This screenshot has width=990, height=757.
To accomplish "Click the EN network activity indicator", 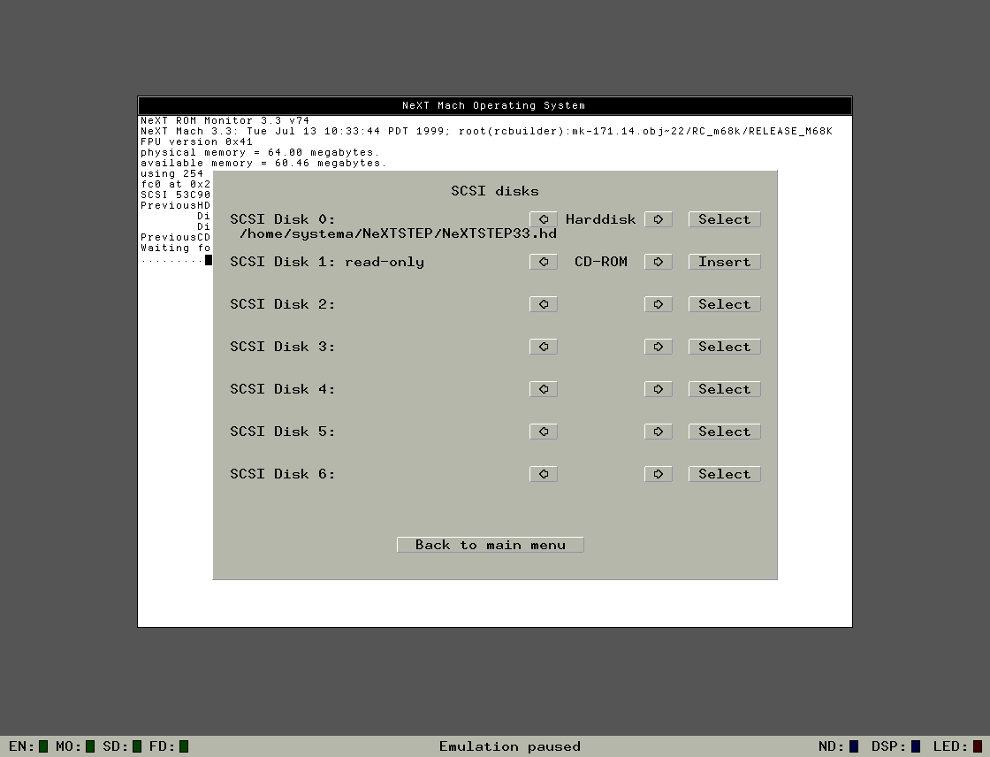I will [42, 746].
